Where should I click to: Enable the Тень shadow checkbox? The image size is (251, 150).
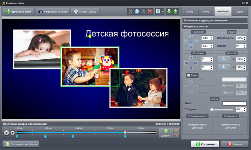click(188, 75)
